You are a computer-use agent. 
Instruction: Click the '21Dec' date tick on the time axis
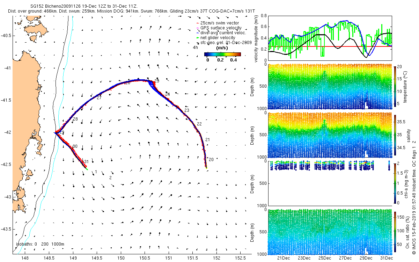284,258
